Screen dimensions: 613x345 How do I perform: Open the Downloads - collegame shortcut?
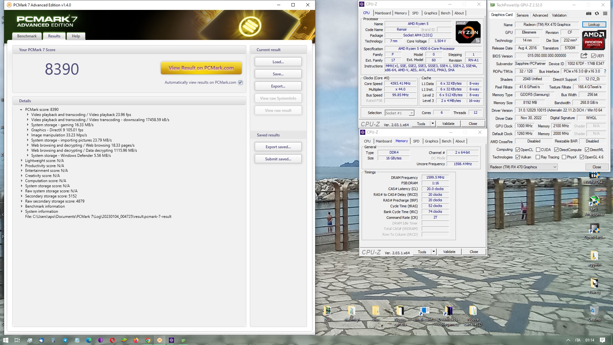point(449,316)
